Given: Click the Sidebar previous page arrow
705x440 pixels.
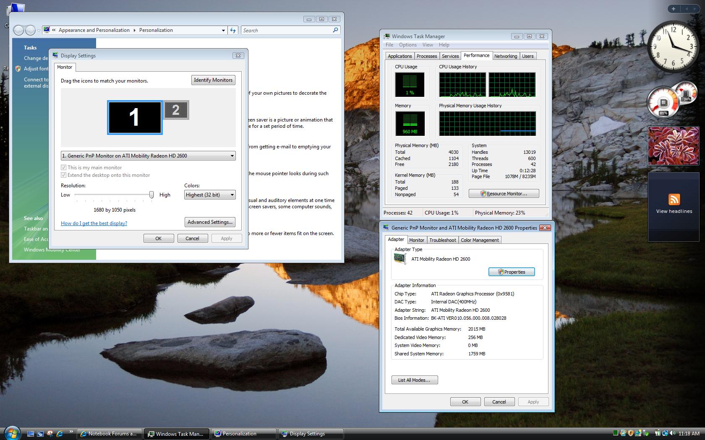Looking at the screenshot, I should pos(687,8).
